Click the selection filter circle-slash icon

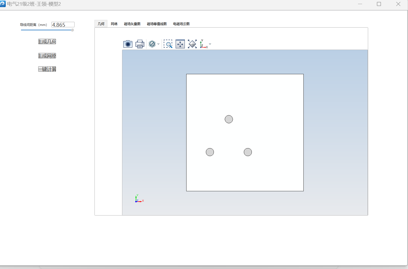152,44
